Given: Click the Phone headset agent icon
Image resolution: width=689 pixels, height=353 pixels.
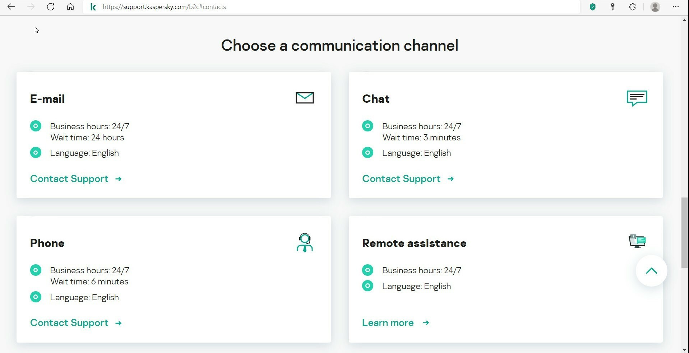Looking at the screenshot, I should [305, 243].
